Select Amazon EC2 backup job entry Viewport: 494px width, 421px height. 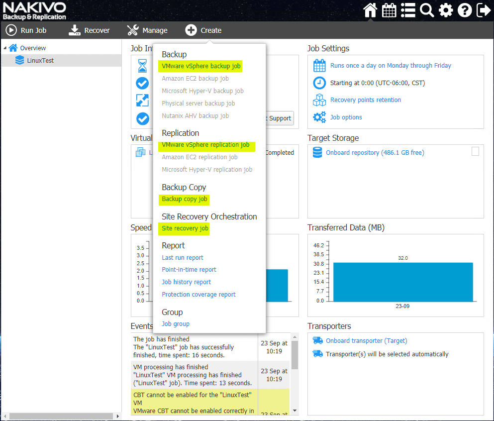tap(195, 79)
